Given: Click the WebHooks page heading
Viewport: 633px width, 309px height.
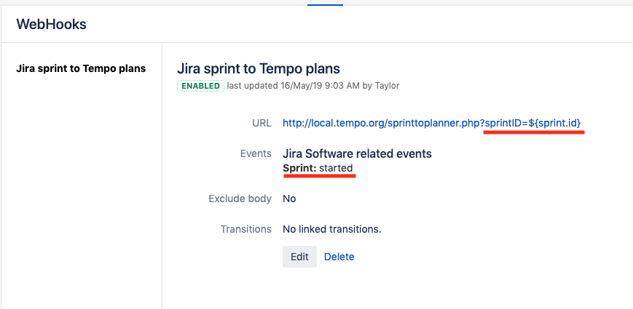Looking at the screenshot, I should [x=51, y=25].
